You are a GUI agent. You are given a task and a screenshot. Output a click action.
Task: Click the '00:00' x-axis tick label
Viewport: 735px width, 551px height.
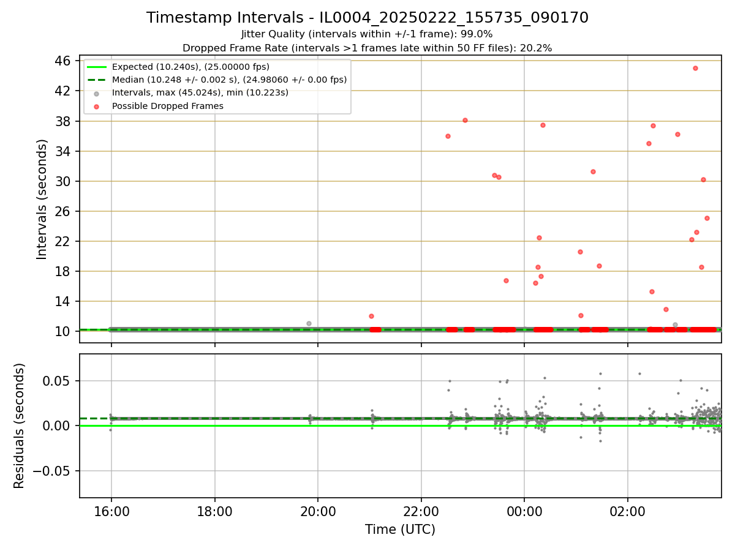click(525, 512)
